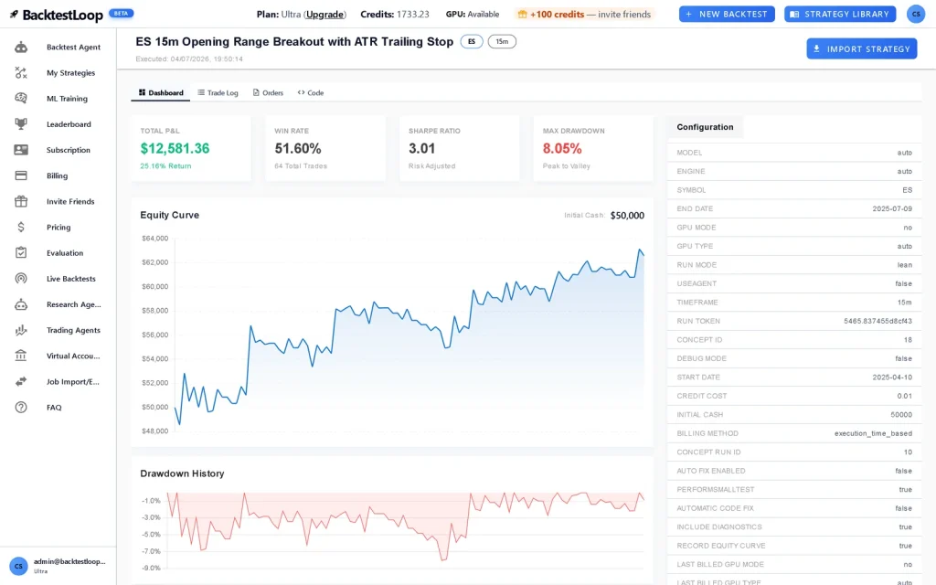The width and height of the screenshot is (936, 585).
Task: Open Research Agent robot icon
Action: coord(21,304)
